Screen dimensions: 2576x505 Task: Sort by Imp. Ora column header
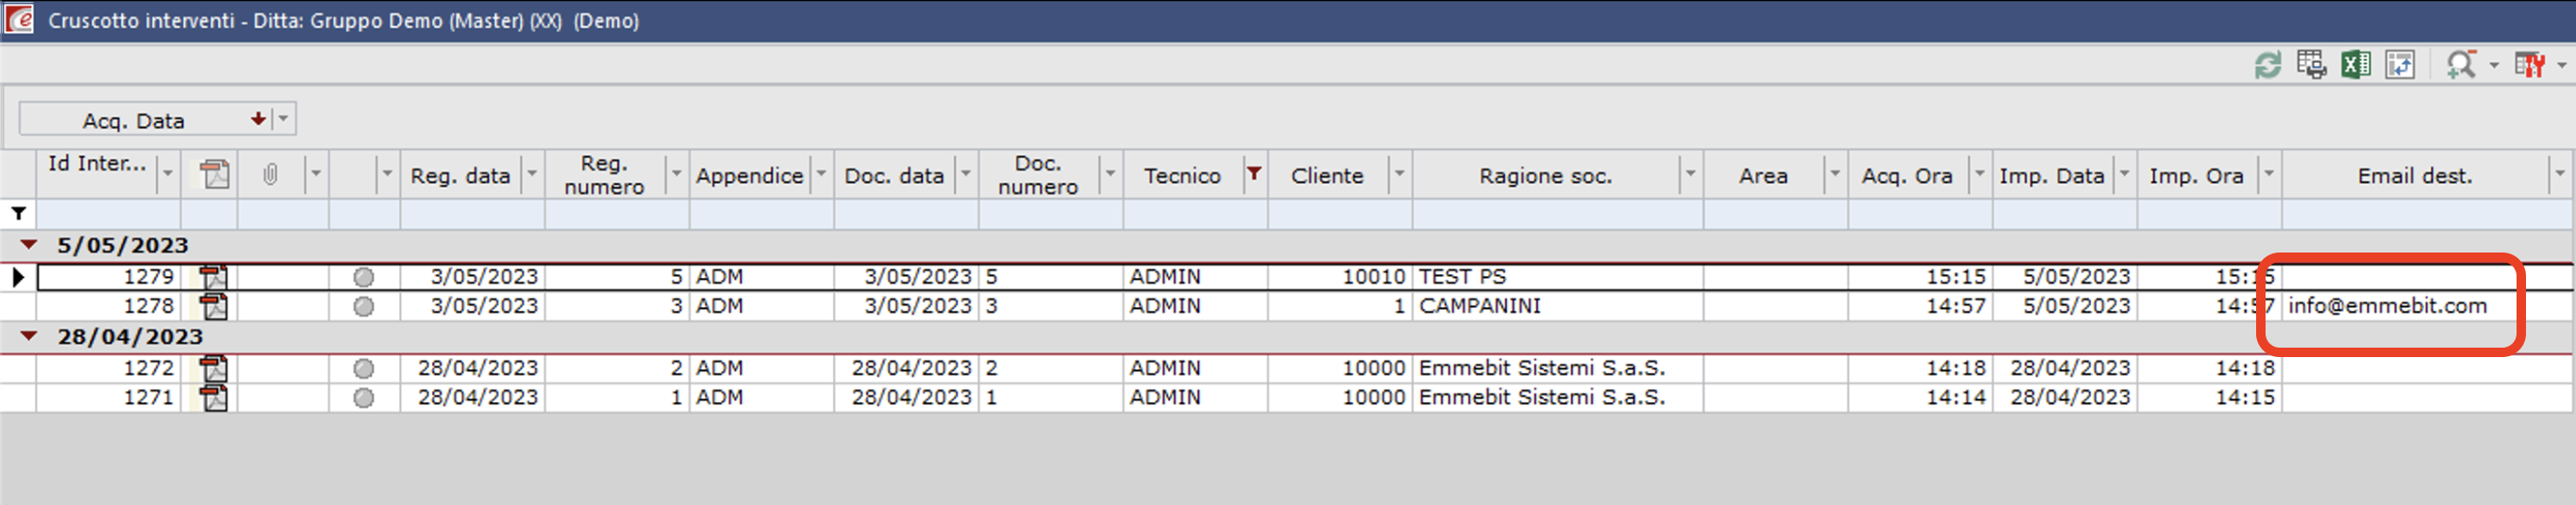point(2196,175)
